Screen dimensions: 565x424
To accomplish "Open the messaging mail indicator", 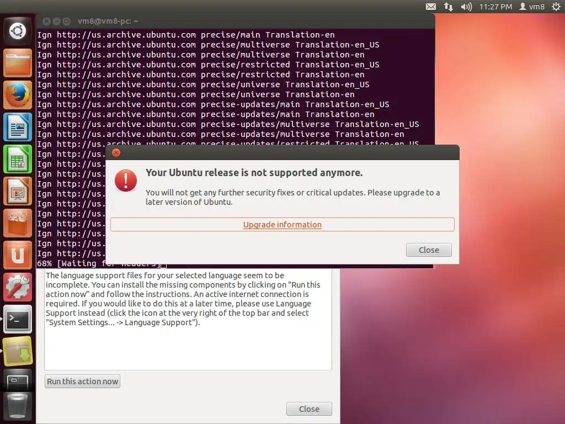I will point(430,7).
